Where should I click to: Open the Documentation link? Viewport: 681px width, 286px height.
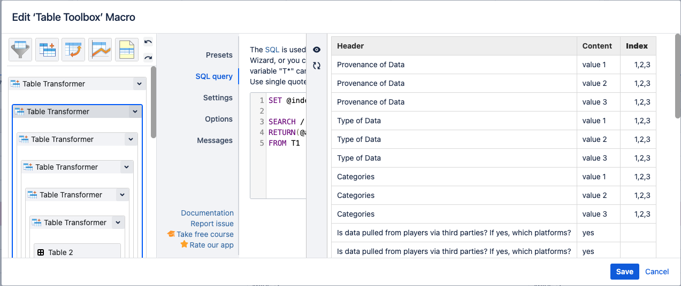click(207, 213)
